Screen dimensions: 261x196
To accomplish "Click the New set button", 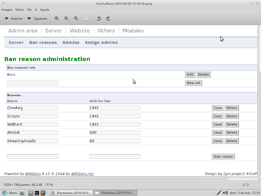I will click(x=193, y=83).
